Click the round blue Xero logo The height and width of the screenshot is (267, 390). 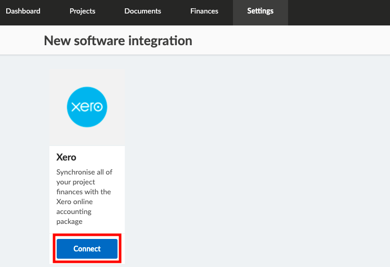(x=87, y=107)
